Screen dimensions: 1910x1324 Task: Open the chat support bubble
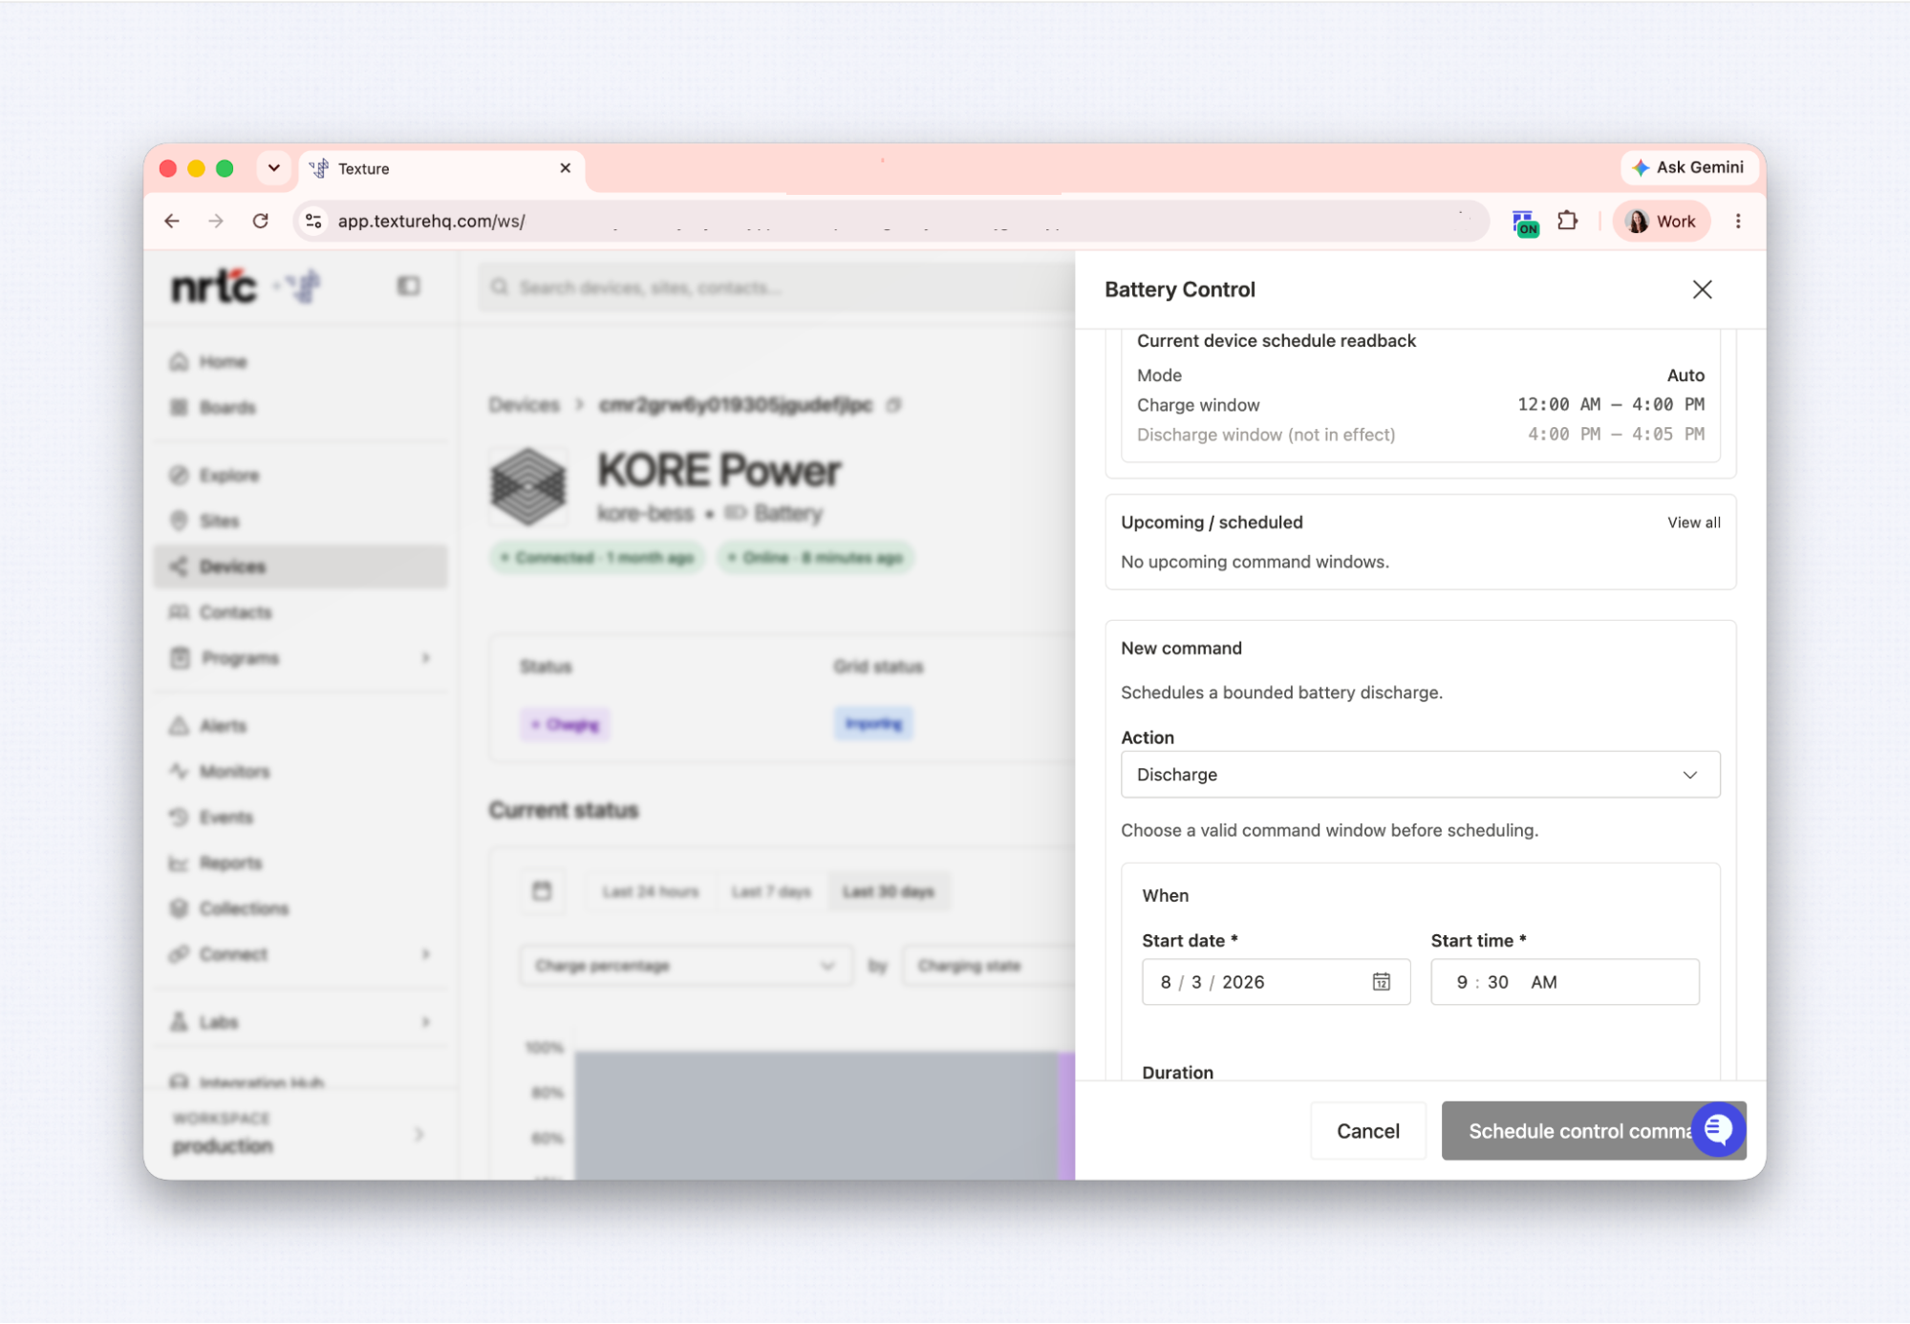coord(1718,1129)
